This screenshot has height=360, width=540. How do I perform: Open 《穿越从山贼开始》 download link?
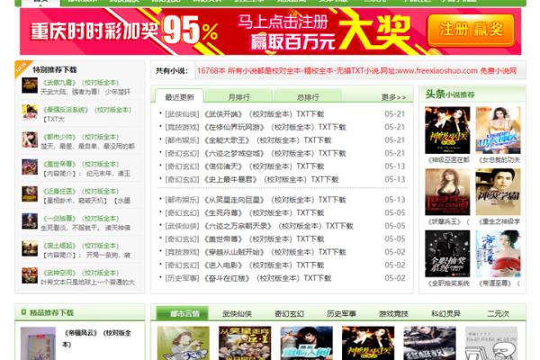coord(274,252)
